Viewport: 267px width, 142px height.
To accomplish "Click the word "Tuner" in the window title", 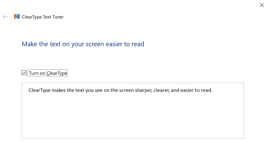I will click(57, 17).
